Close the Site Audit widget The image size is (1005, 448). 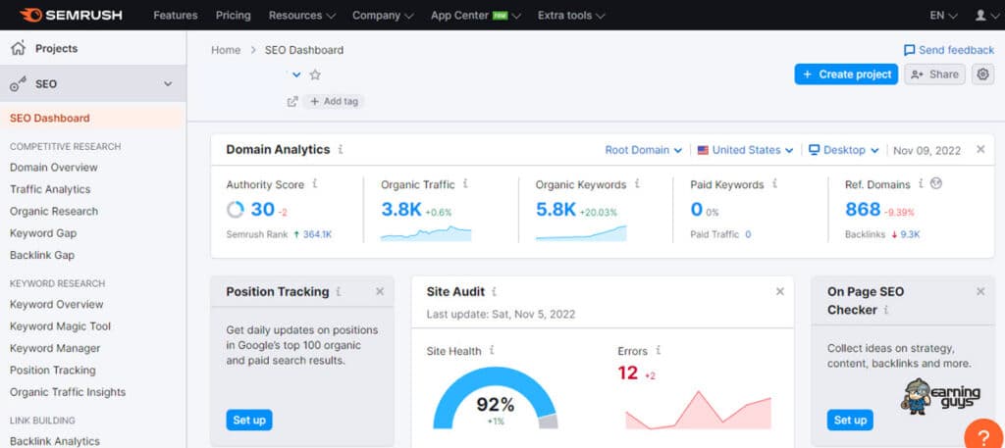[x=780, y=292]
